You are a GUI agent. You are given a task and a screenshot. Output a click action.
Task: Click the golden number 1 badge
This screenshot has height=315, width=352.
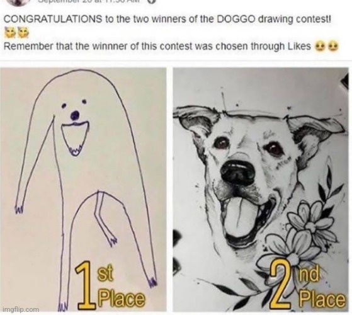click(86, 285)
